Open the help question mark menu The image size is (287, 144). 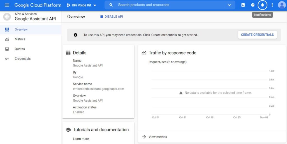(x=253, y=5)
